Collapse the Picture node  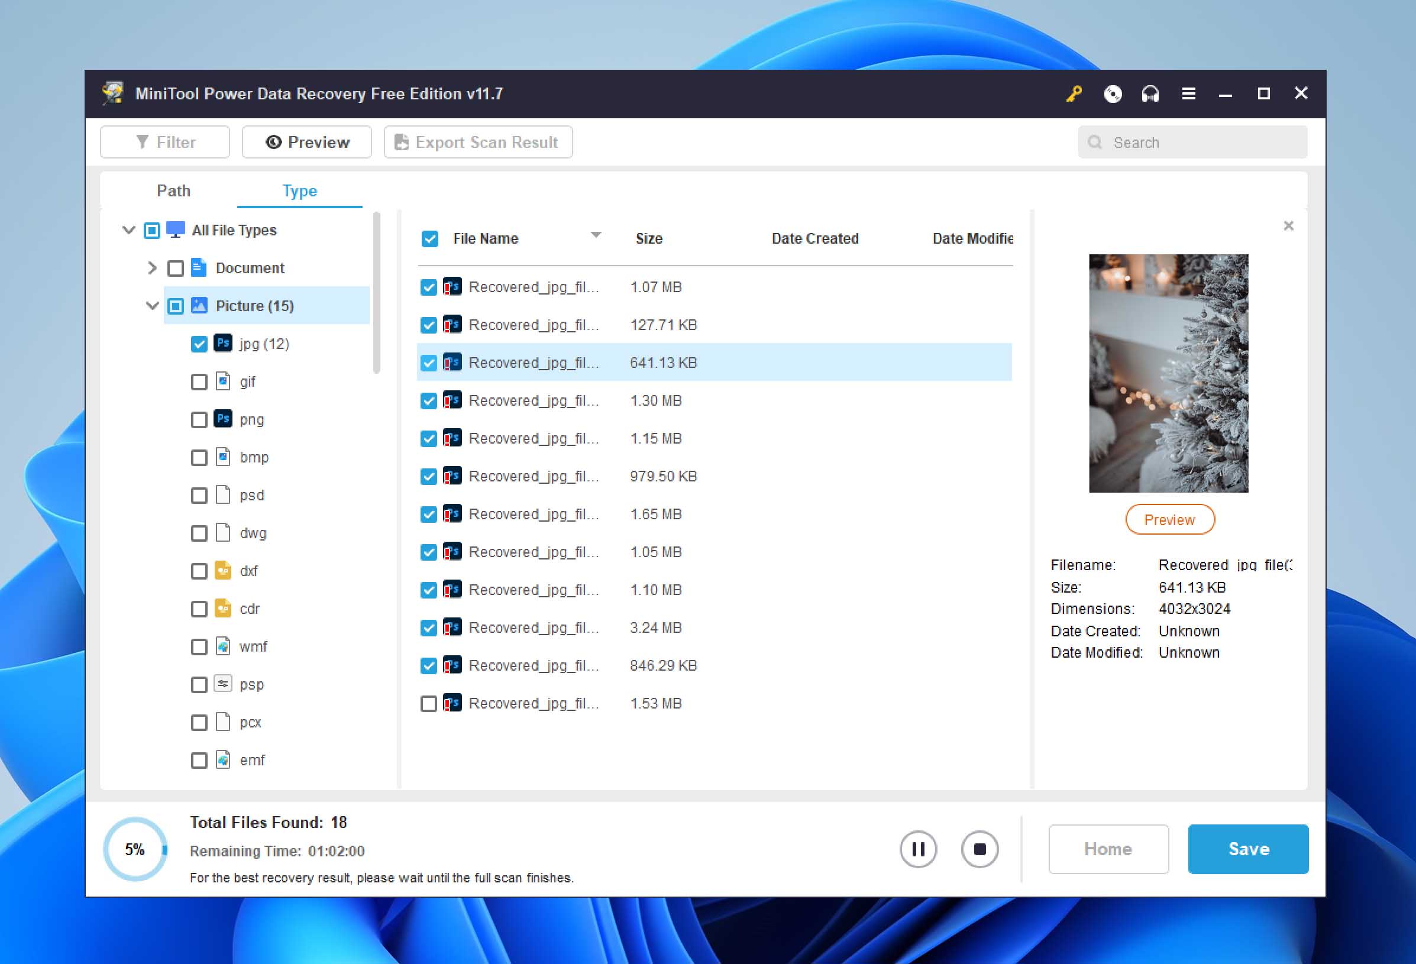(x=153, y=305)
